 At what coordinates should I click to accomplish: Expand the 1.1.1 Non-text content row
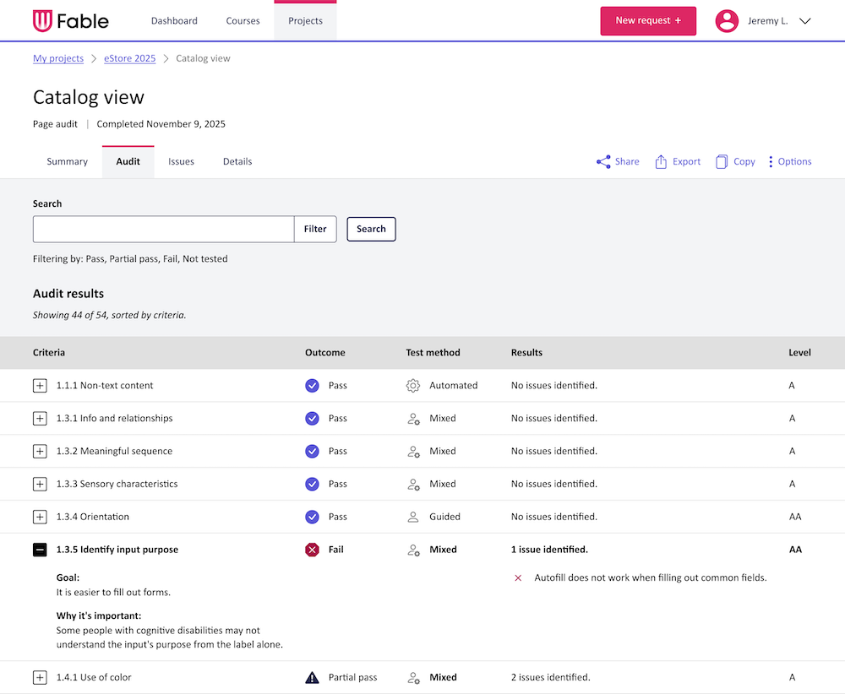tap(40, 385)
